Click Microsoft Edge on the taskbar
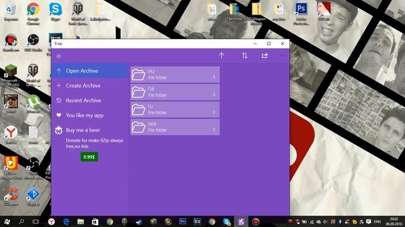This screenshot has height=227, width=405. [x=66, y=221]
